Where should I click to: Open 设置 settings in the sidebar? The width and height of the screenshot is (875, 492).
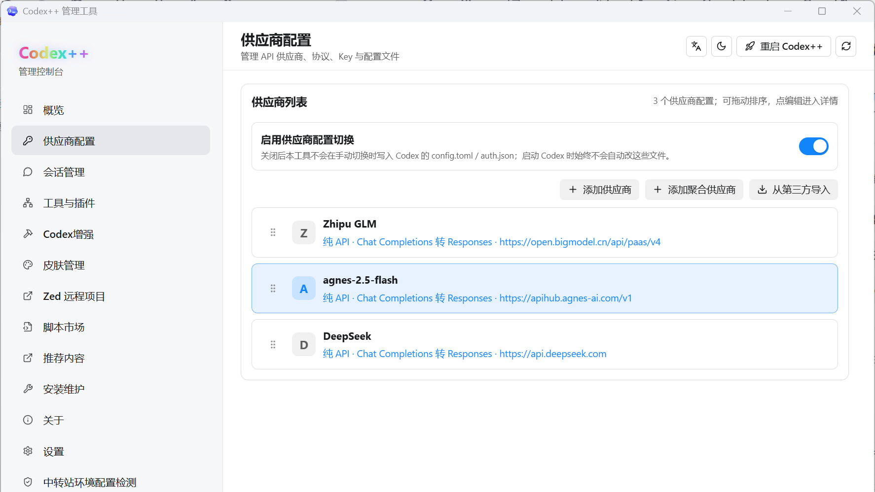pos(110,451)
